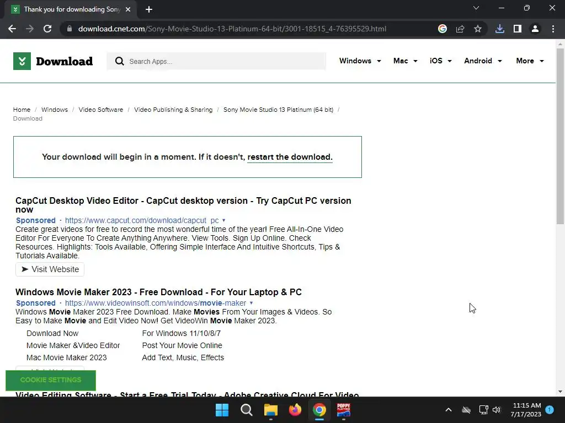Open Cookie Settings button
This screenshot has width=565, height=423.
click(x=51, y=380)
